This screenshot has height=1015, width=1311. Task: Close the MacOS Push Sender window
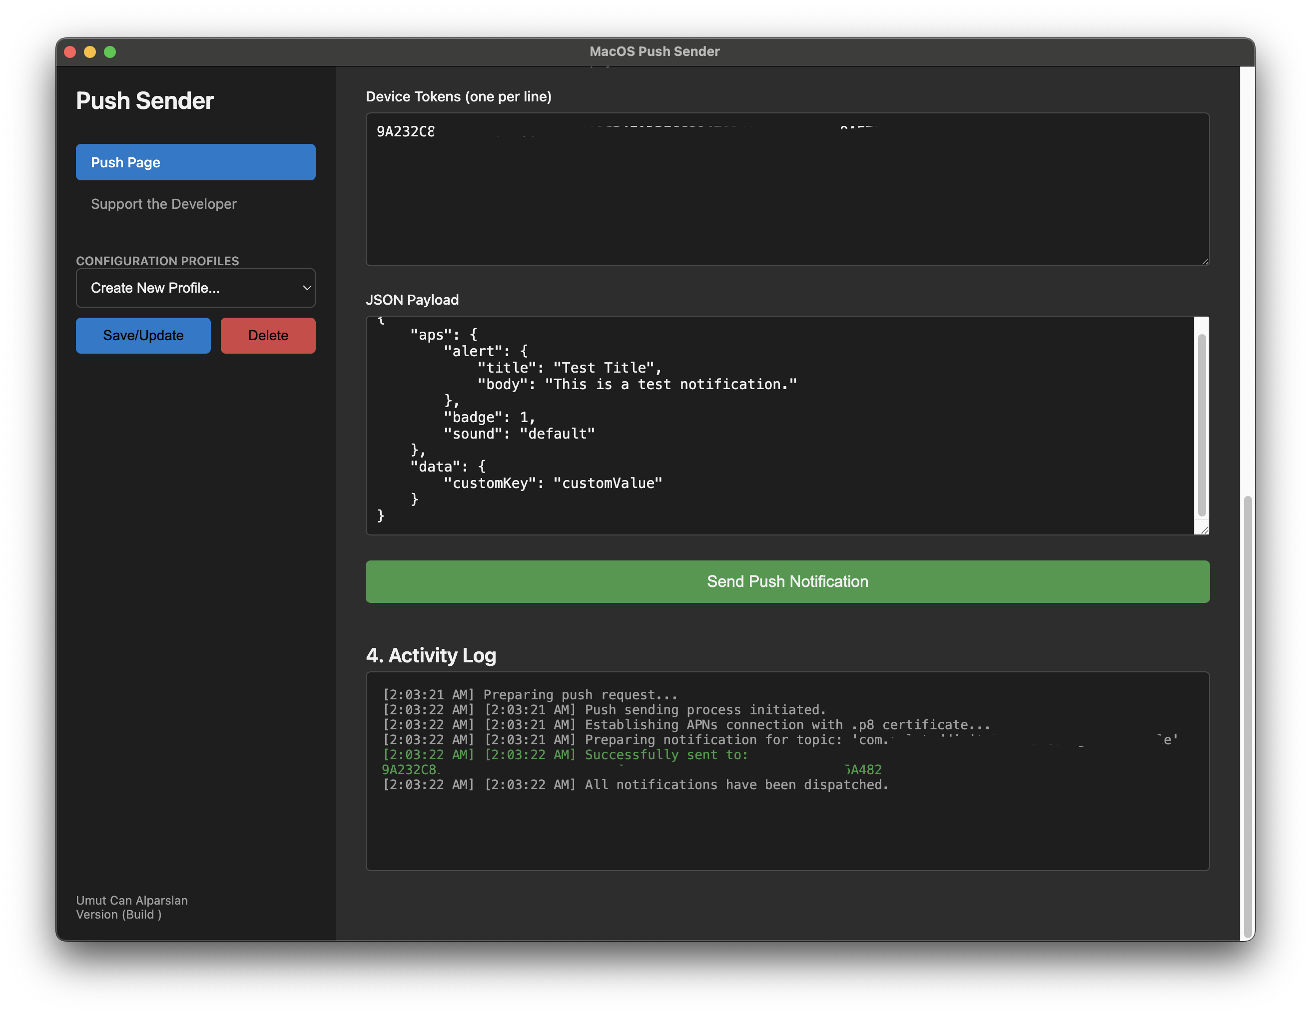(69, 51)
